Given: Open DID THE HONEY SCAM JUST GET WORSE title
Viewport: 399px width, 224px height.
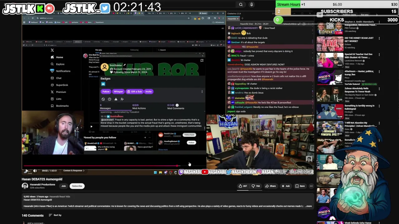Looking at the screenshot, I should 359,40.
